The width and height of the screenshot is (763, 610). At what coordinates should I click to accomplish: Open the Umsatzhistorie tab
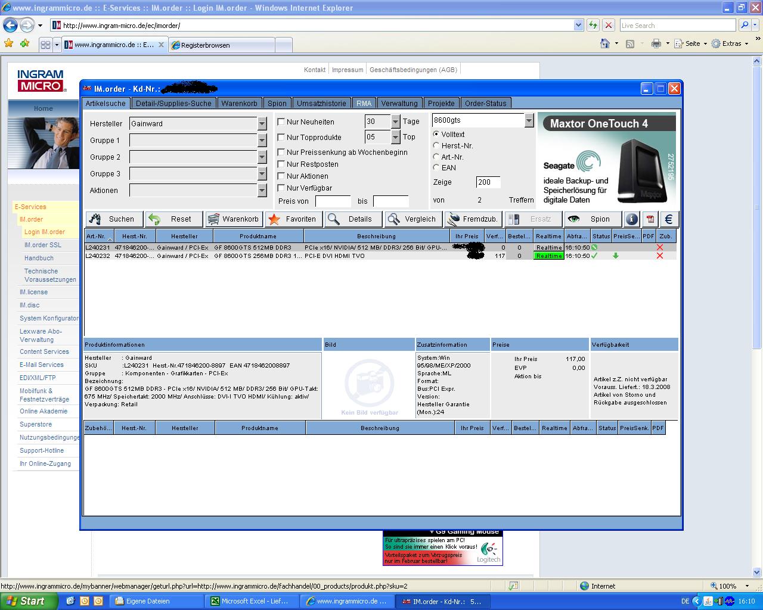click(x=322, y=103)
